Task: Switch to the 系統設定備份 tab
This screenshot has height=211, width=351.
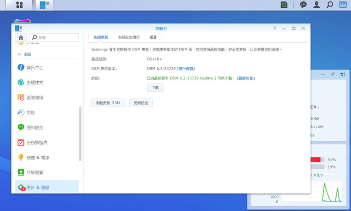Action: [129, 37]
